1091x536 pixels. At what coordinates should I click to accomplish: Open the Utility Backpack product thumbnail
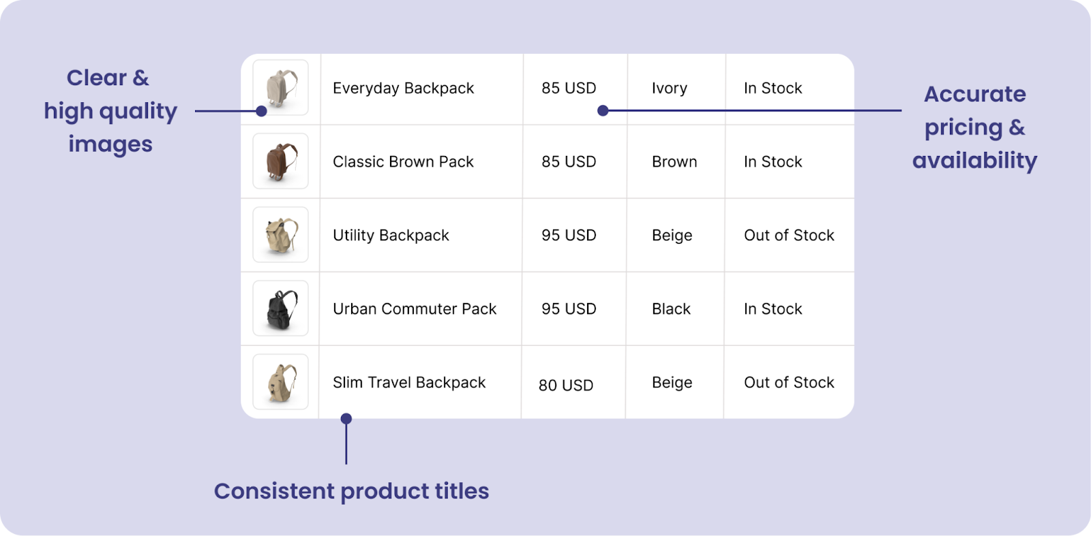280,235
